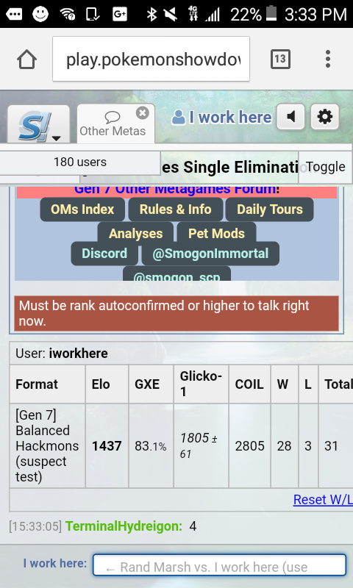Open the Analyses button
This screenshot has height=588, width=353.
(x=135, y=232)
